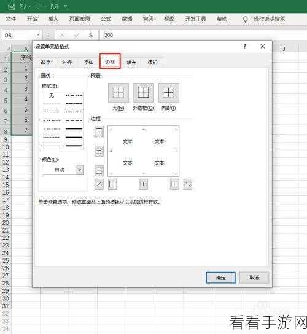Image resolution: width=307 pixels, height=334 pixels.
Task: Switch to the 审阅 ribbon tab
Action: [x=148, y=19]
